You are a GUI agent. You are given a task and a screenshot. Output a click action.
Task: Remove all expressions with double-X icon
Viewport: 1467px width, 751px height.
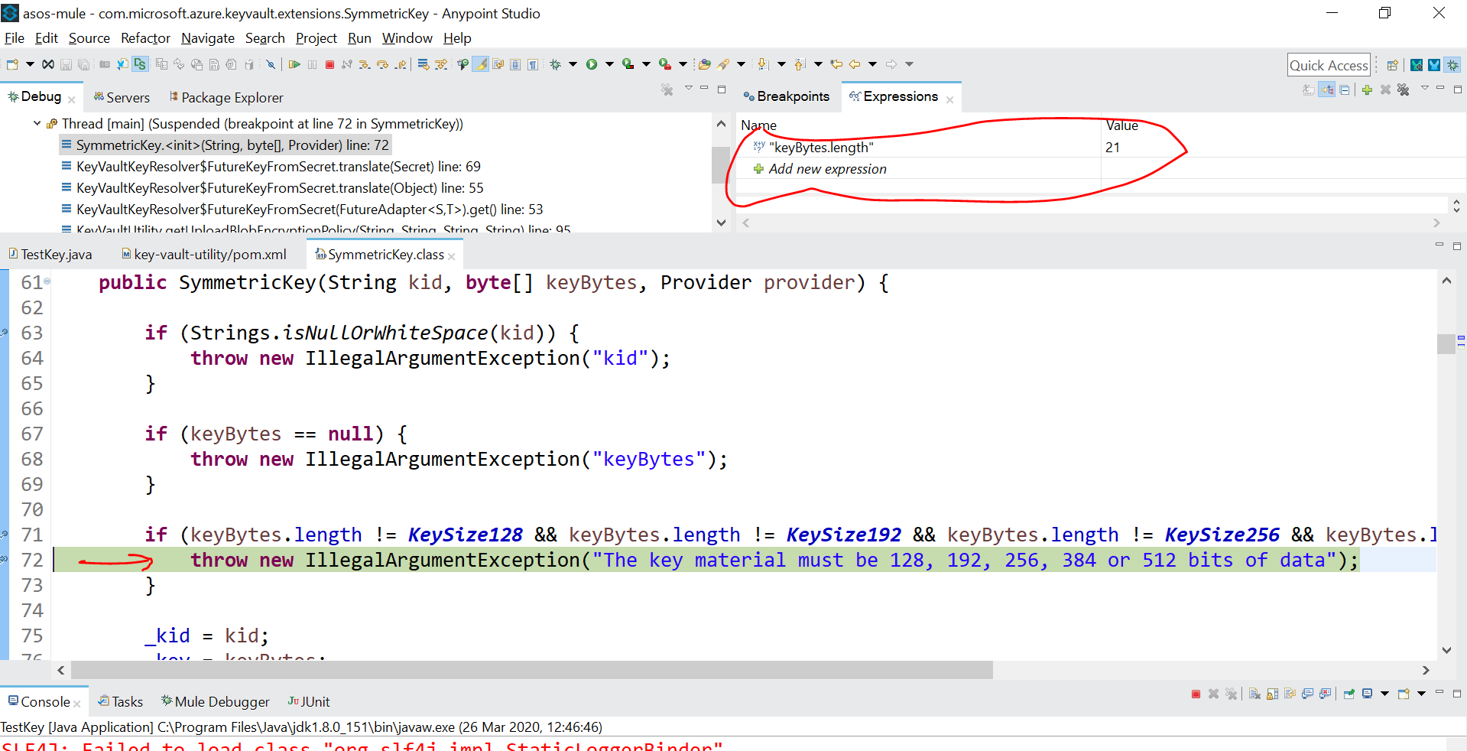coord(1404,89)
